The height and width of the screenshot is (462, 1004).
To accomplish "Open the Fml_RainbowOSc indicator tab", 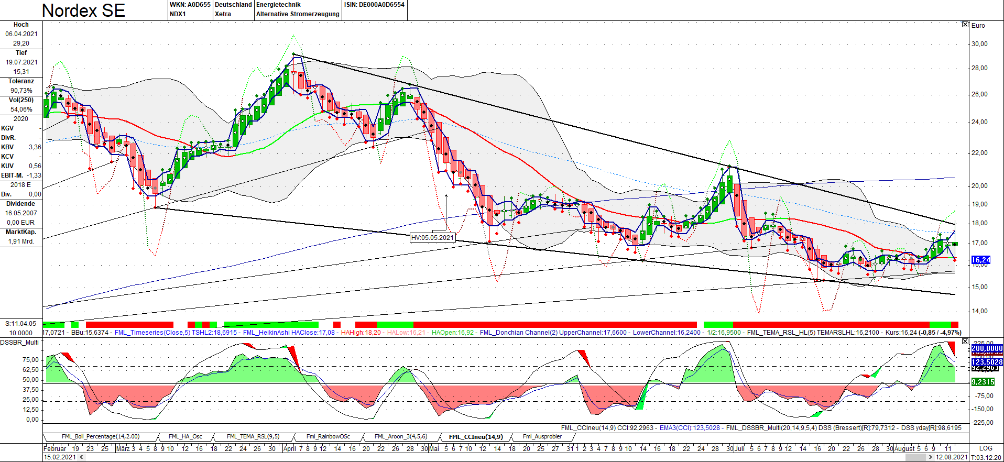I will [328, 436].
